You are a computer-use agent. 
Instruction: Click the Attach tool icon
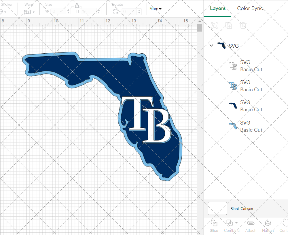pyautogui.click(x=251, y=223)
